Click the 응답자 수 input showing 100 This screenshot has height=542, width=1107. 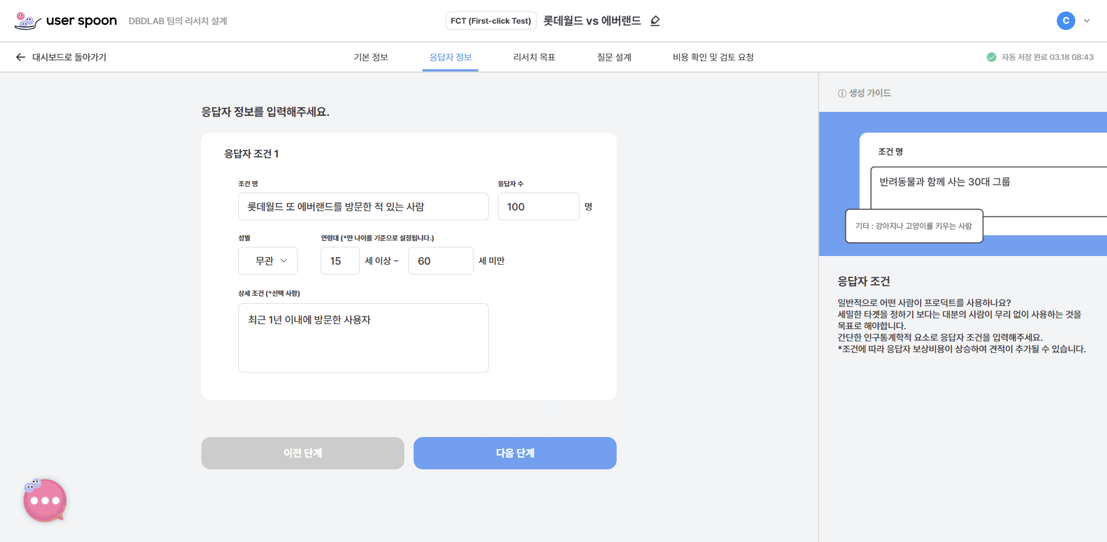click(538, 206)
